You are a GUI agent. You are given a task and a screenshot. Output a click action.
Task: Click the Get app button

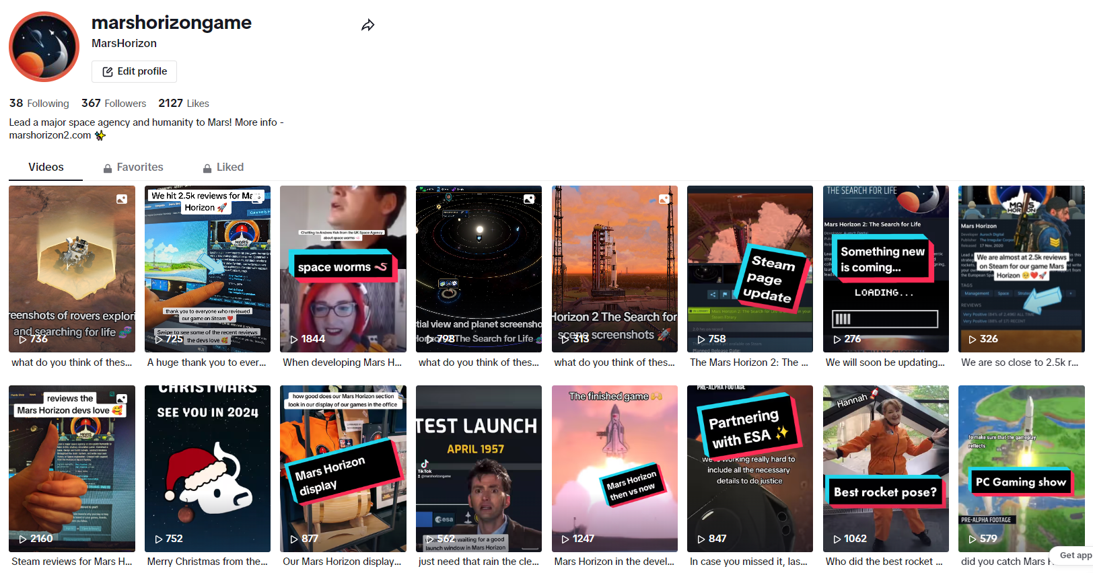point(1075,556)
